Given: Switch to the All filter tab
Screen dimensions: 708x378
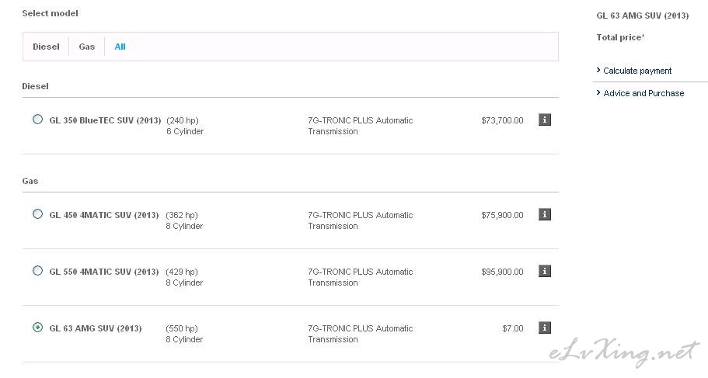Looking at the screenshot, I should 120,47.
